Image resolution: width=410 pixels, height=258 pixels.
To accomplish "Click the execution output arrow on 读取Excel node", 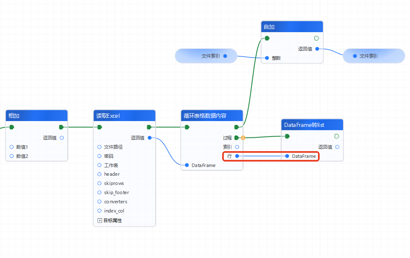I will point(149,127).
